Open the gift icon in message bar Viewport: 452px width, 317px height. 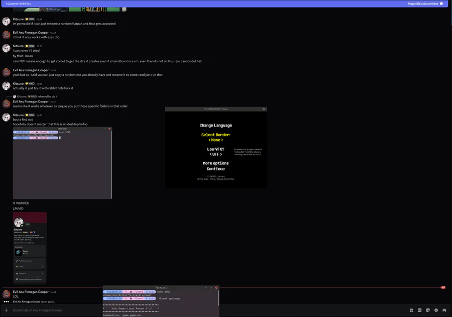coord(411,310)
